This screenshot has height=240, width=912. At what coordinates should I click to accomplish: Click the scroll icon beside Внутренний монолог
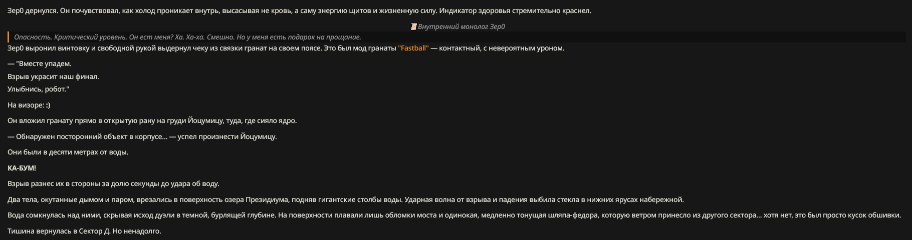[413, 26]
